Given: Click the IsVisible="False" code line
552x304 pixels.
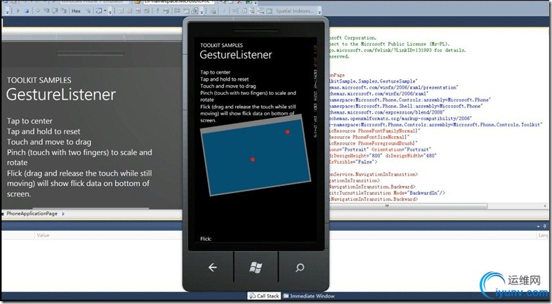Looking at the screenshot, I should point(353,162).
